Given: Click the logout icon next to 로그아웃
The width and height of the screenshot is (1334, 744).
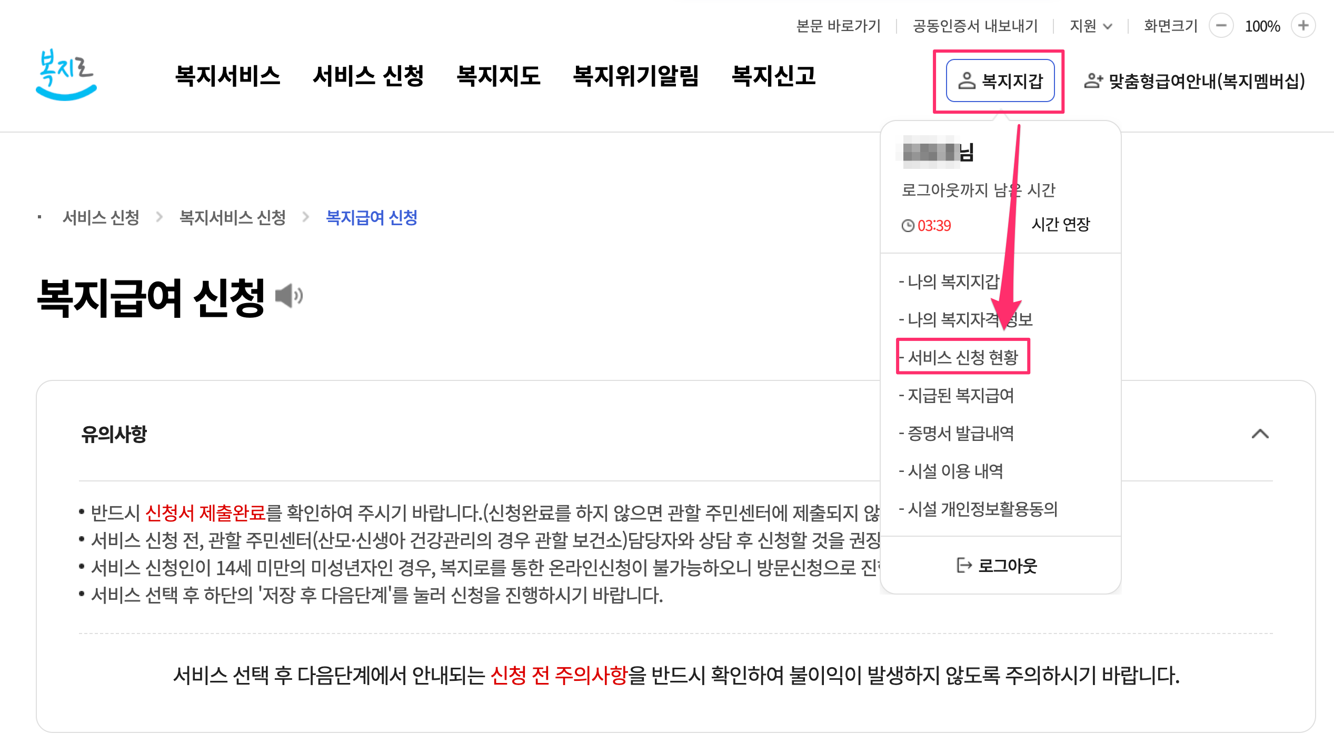Looking at the screenshot, I should (963, 566).
